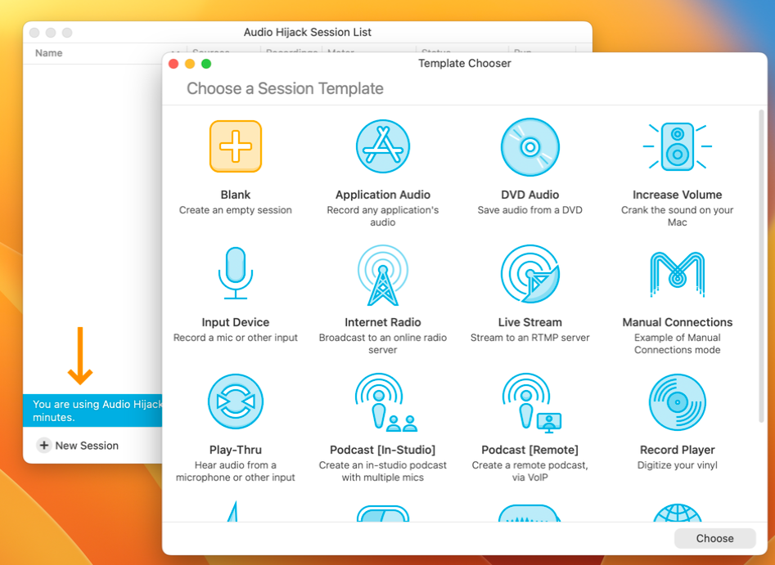
Task: Click 'Save audio from a DVD' description
Action: coord(529,210)
